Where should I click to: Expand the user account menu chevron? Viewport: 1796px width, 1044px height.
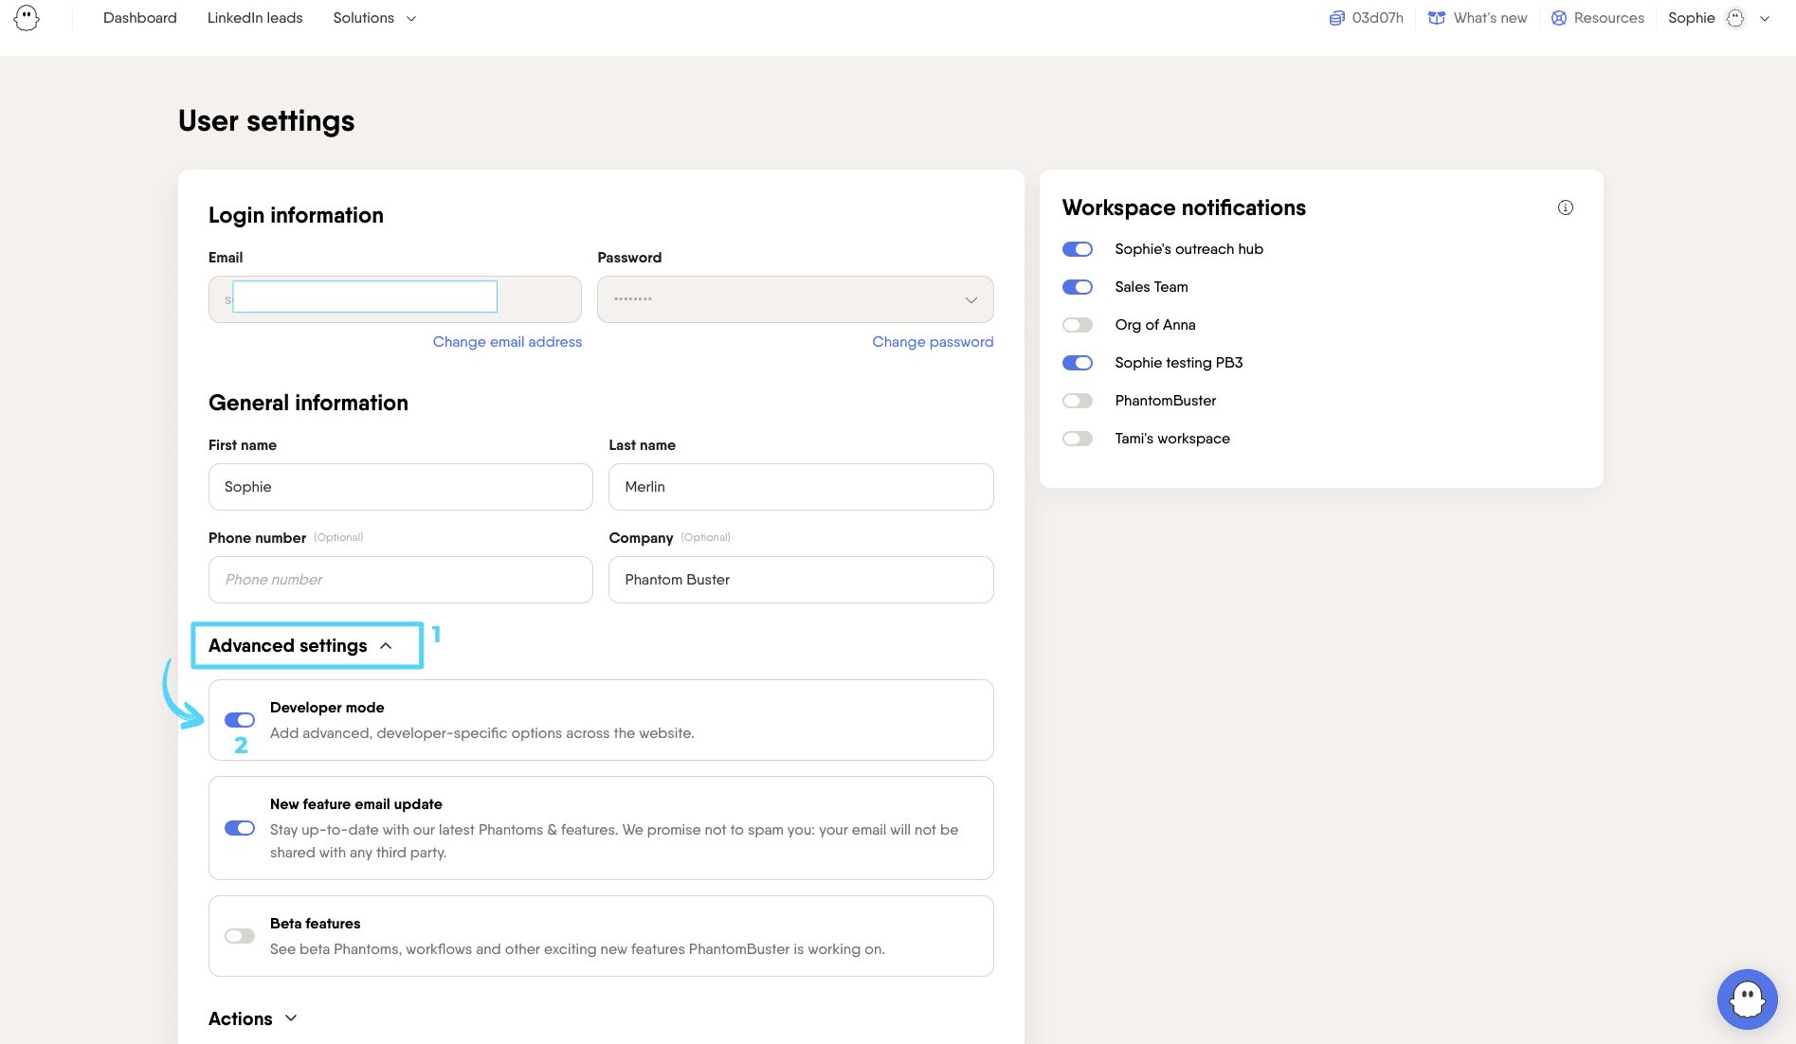click(x=1765, y=18)
